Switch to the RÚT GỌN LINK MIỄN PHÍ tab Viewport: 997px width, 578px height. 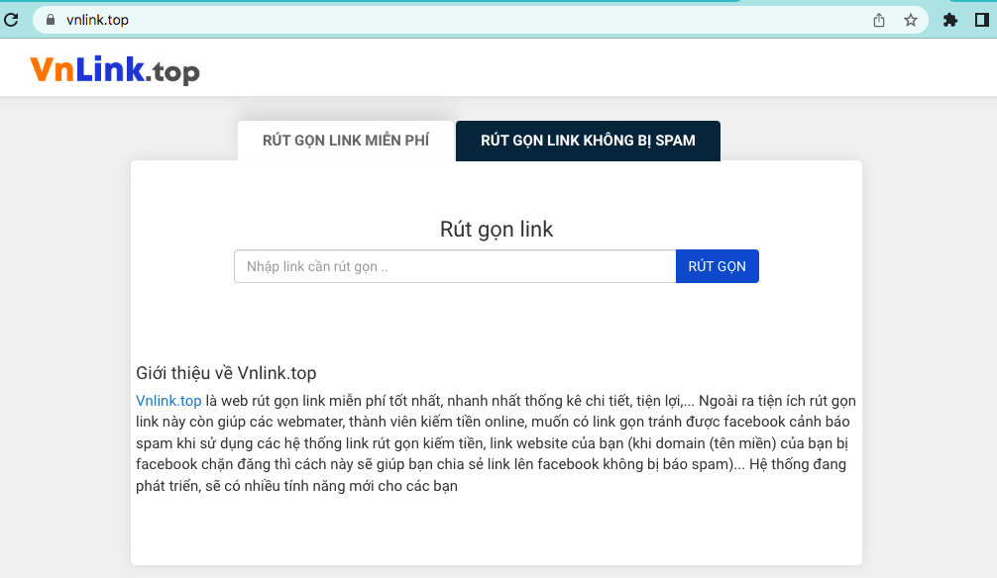[345, 141]
